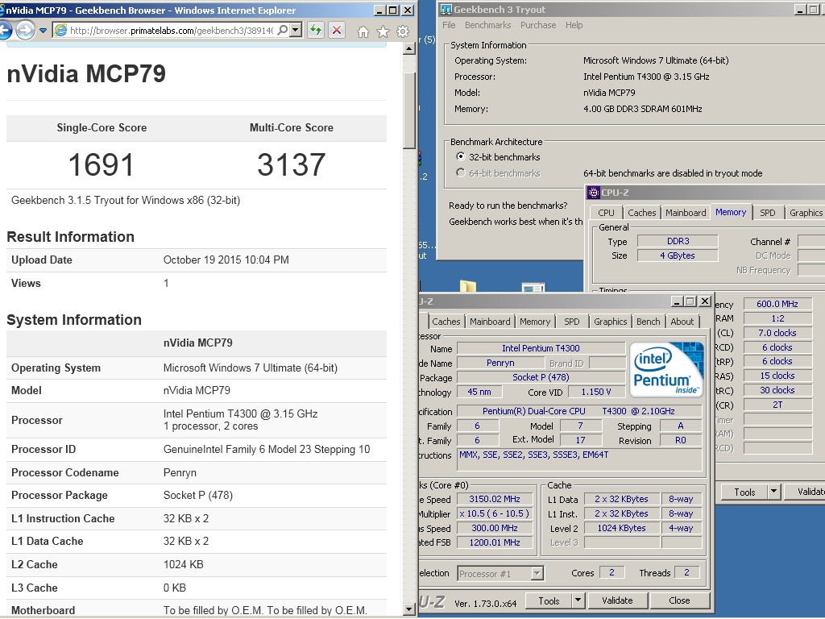Switch to CPU tab in rear CPU-Z
This screenshot has height=619, width=825.
[606, 213]
